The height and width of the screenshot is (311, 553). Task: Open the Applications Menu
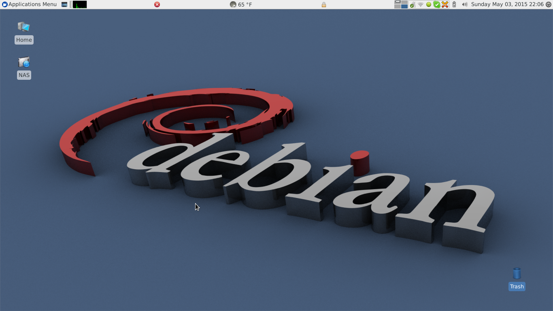click(x=29, y=4)
